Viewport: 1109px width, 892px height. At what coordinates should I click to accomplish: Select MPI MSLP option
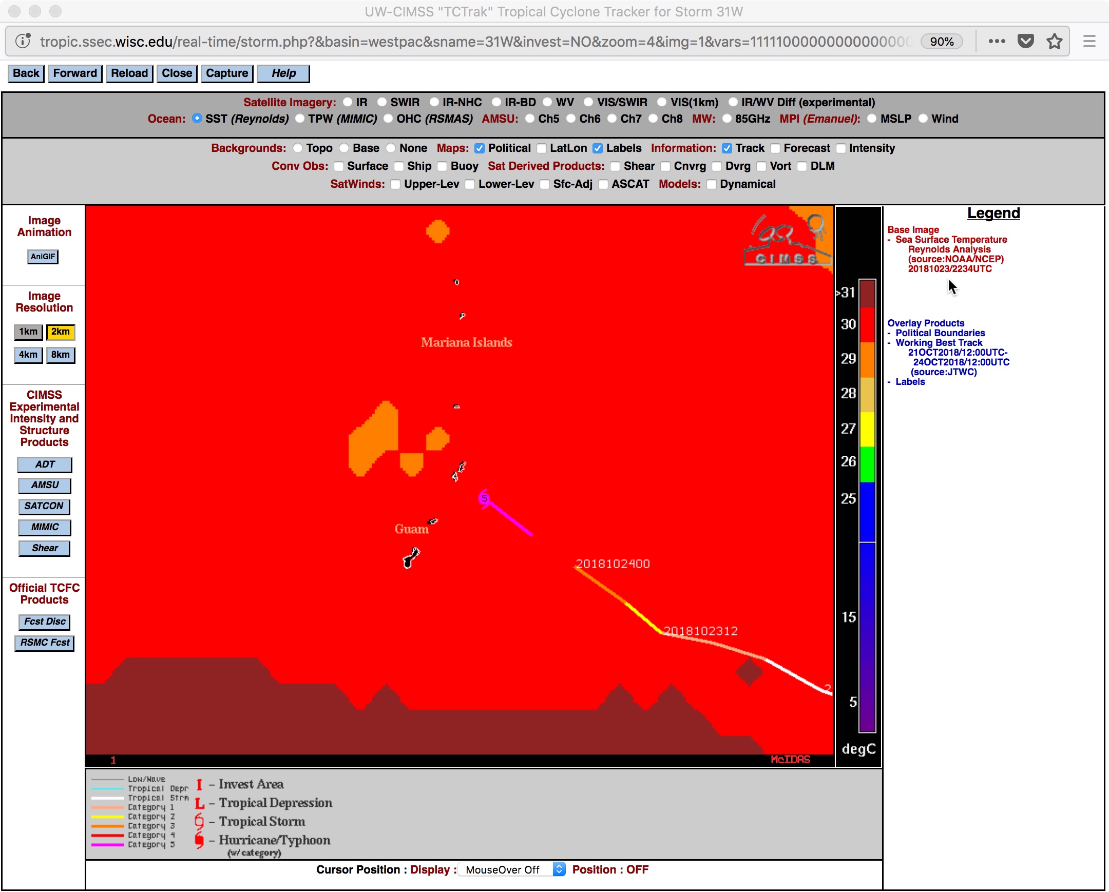[872, 119]
